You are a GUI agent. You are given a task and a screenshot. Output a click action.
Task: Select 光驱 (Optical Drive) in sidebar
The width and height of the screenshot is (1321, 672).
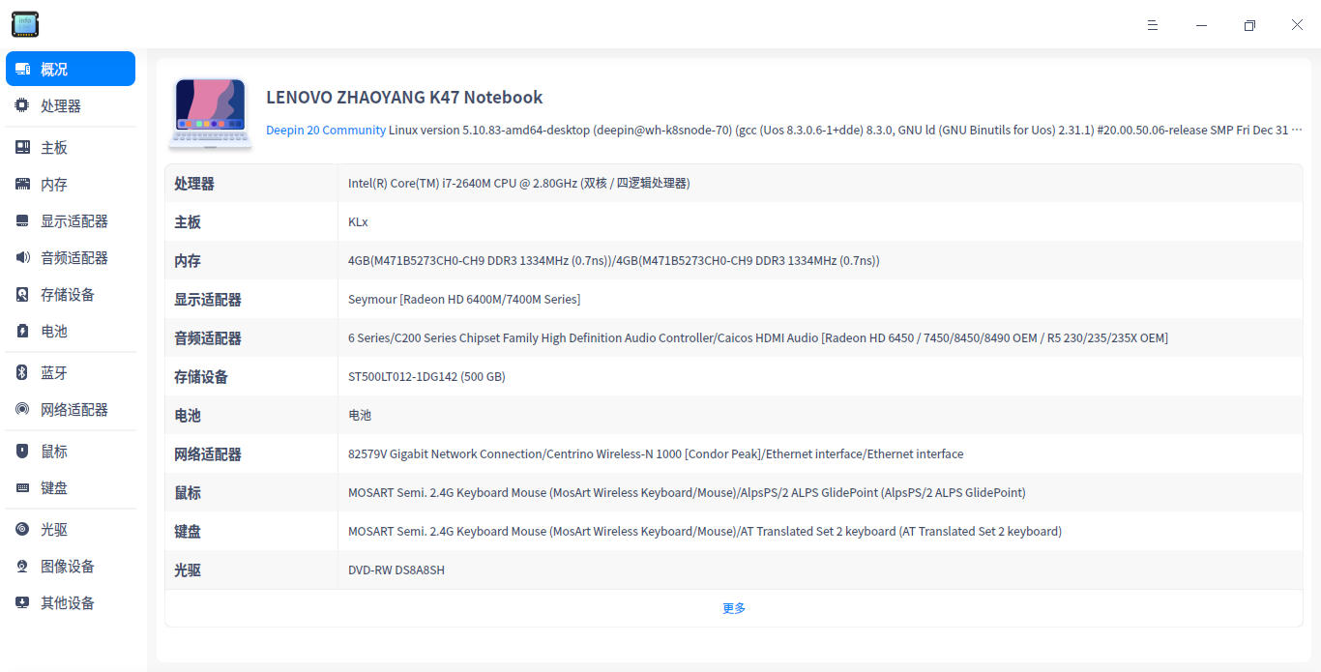coord(53,529)
